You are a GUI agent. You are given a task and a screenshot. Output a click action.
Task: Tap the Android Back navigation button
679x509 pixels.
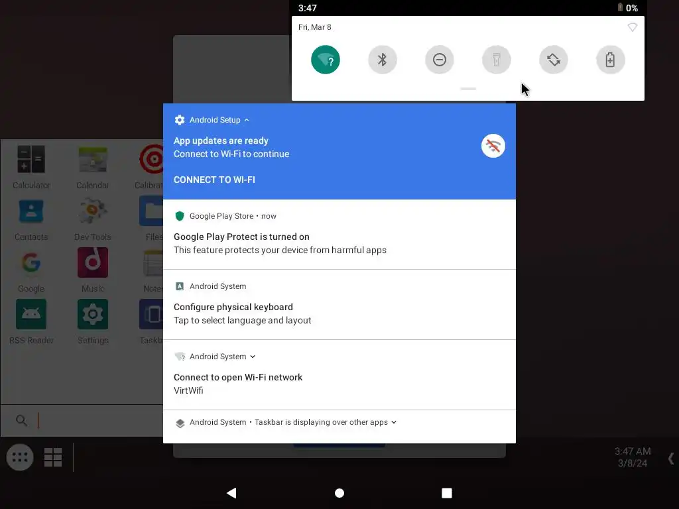pos(231,493)
